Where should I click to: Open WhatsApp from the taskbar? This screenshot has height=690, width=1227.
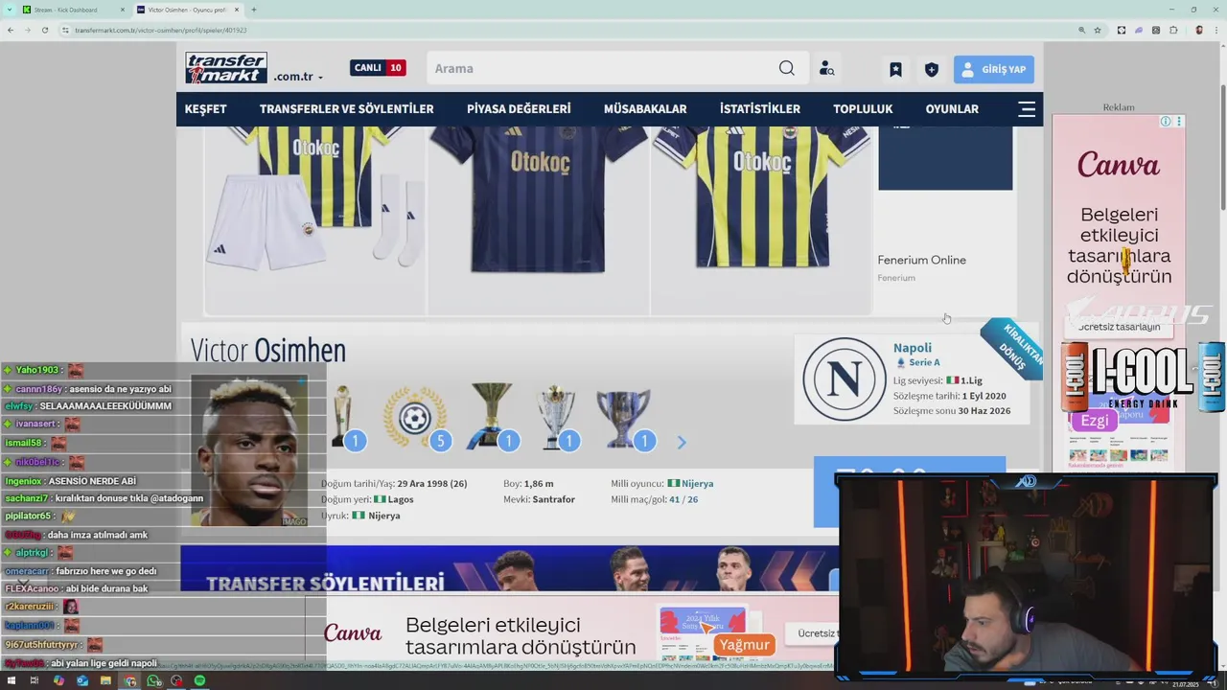pos(153,680)
